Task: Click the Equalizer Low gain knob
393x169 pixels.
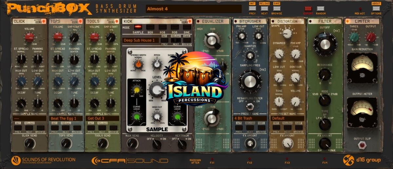Action: [x=212, y=118]
